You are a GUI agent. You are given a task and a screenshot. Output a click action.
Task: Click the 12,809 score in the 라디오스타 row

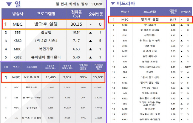[x=51, y=87]
